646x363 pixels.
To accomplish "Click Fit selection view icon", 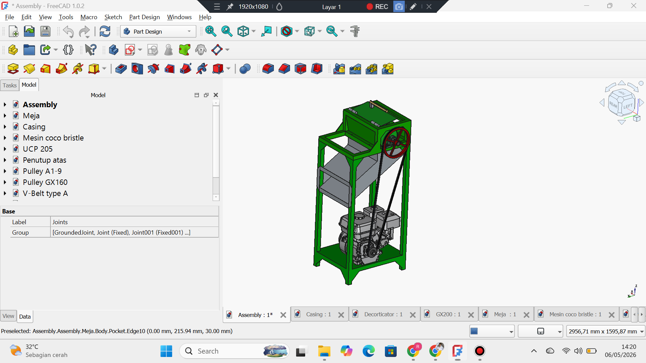I will tap(227, 31).
